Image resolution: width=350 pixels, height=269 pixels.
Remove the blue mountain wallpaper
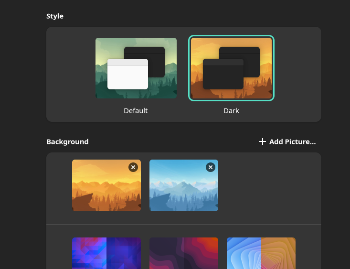pos(211,167)
